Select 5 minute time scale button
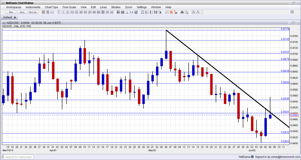Screen dimensions: 301x160 point(68,12)
